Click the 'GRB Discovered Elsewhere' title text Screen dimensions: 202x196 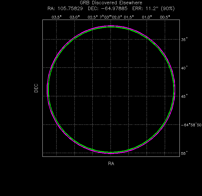(111, 3)
